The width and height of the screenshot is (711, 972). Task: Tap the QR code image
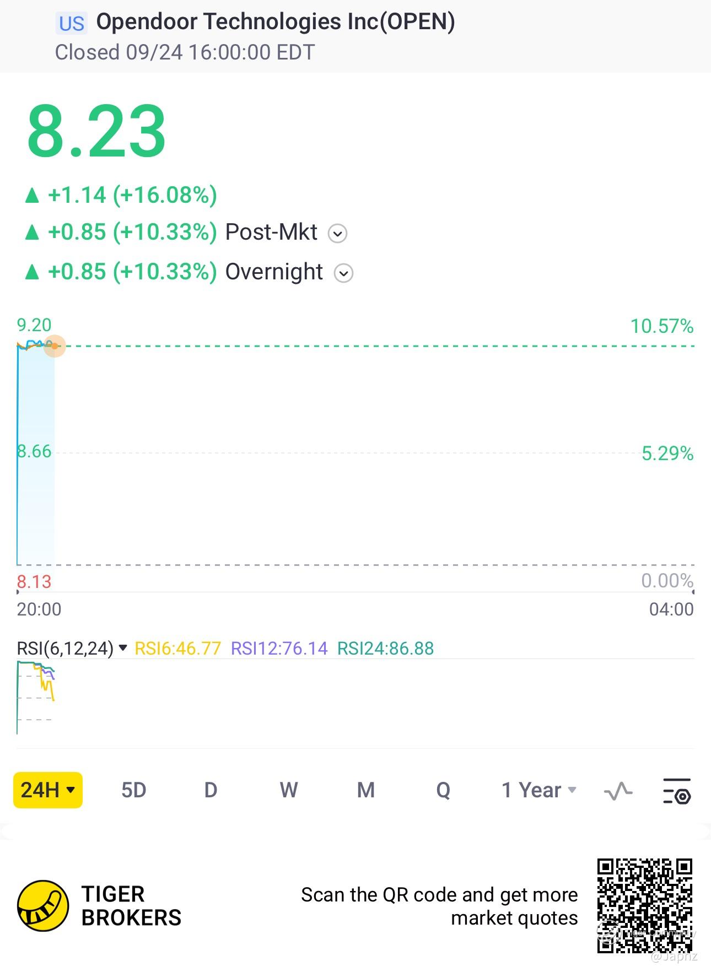tap(644, 906)
